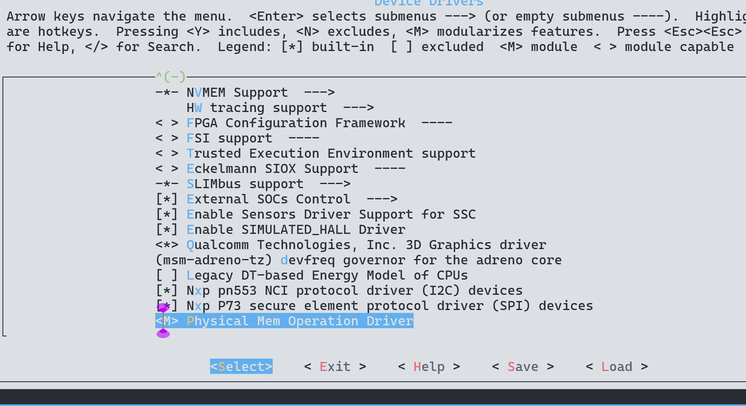This screenshot has height=406, width=746.
Task: Click the scroll-up indicator above the list
Action: click(171, 77)
